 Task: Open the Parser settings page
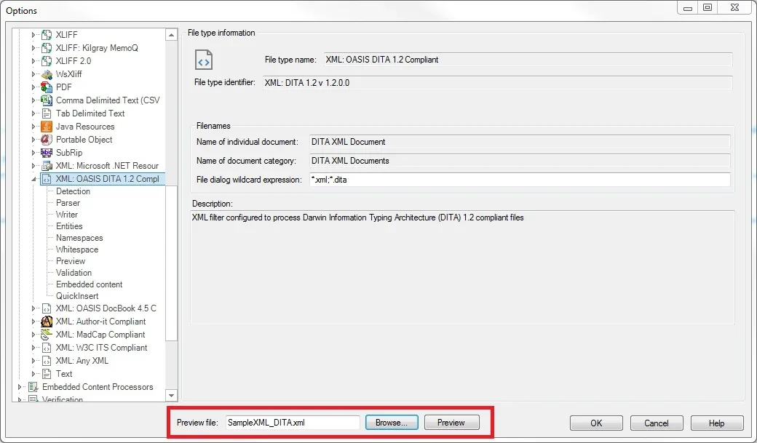(x=68, y=203)
